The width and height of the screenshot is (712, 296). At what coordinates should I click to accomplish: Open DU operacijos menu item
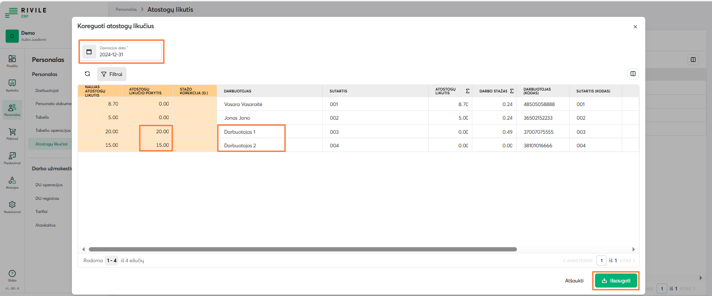click(x=49, y=185)
